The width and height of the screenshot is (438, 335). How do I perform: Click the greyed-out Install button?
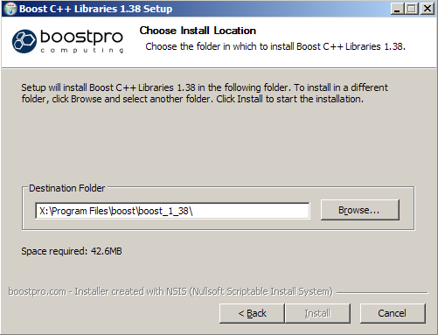[317, 313]
